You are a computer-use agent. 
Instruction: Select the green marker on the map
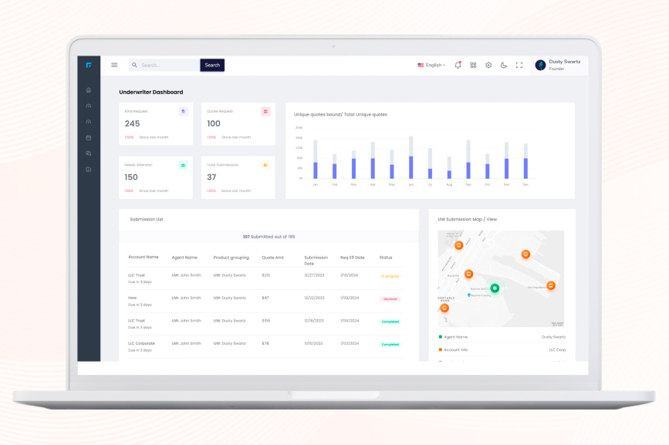[495, 288]
